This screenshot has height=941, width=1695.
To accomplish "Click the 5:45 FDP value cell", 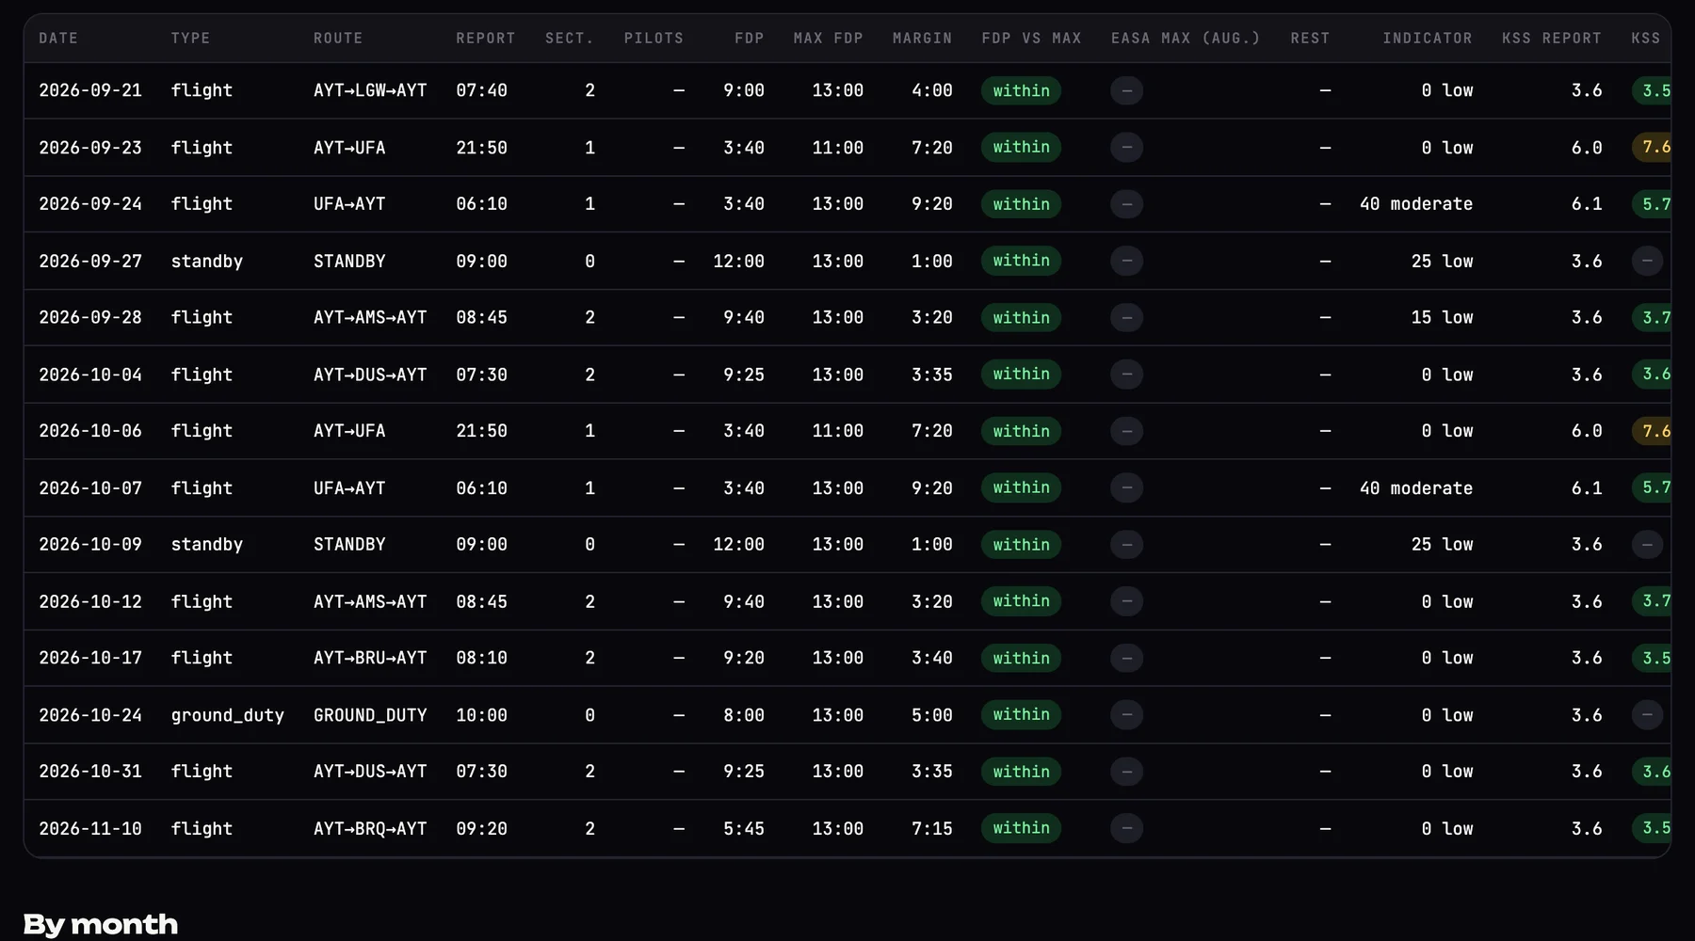I will pyautogui.click(x=744, y=829).
